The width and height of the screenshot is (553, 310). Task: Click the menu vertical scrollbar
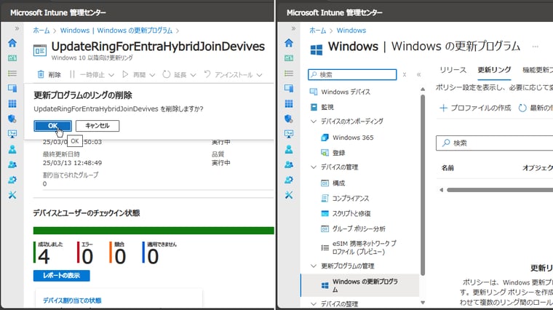click(423, 183)
